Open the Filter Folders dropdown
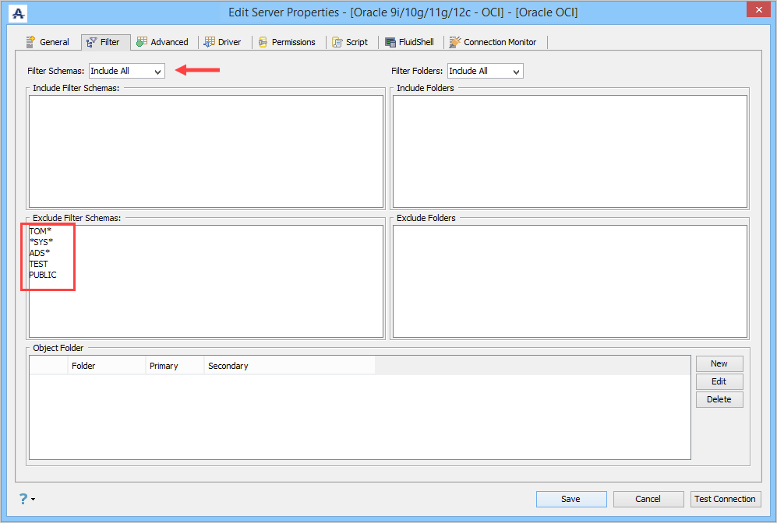Viewport: 777px width, 523px height. tap(485, 71)
